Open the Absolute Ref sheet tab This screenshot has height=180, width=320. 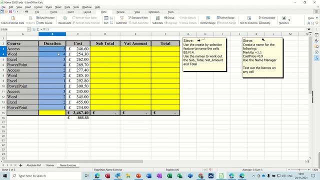(x=33, y=165)
